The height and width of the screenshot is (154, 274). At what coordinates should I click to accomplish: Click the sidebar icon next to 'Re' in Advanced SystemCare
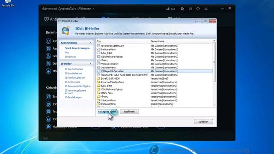pyautogui.click(x=48, y=48)
